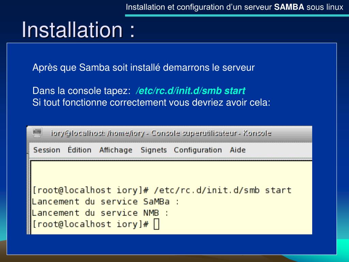Open the Configuration menu
The height and width of the screenshot is (262, 349).
(x=198, y=150)
